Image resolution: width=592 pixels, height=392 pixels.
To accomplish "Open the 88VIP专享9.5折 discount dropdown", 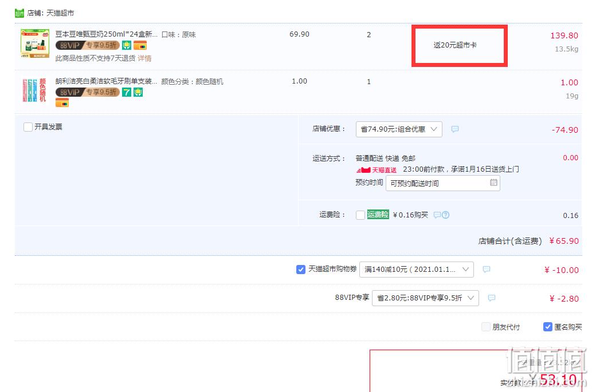I will click(x=425, y=298).
